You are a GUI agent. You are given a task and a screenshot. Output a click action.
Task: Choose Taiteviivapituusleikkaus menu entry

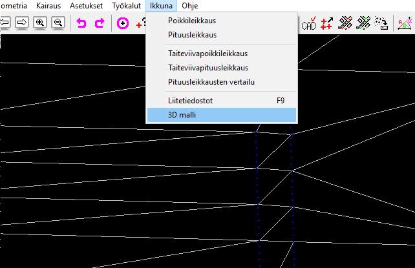(222, 68)
